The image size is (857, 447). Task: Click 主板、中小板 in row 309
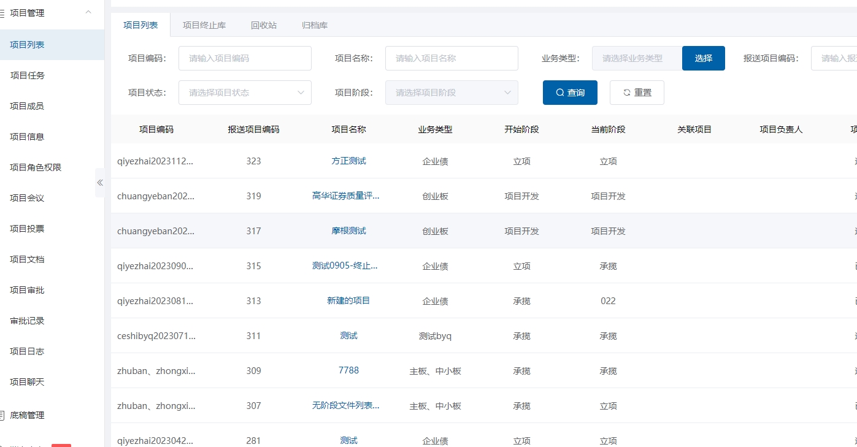click(436, 371)
